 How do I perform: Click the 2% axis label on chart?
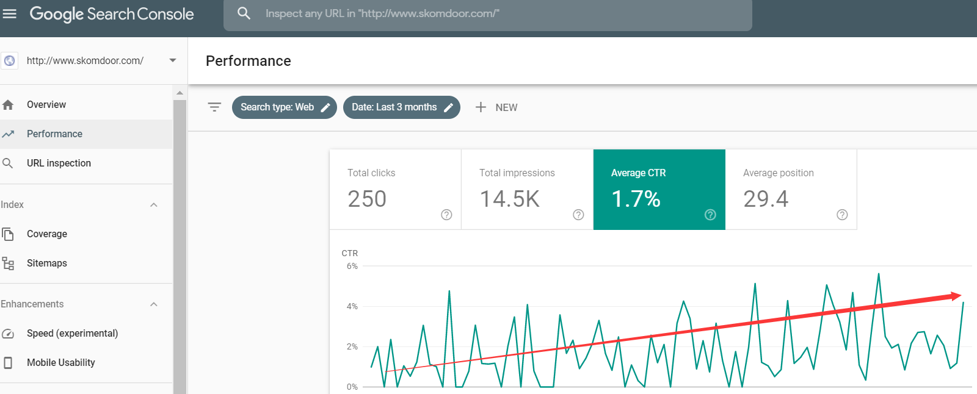click(352, 347)
